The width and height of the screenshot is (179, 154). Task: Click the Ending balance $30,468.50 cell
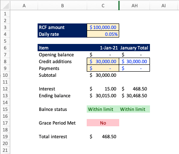click(135, 96)
